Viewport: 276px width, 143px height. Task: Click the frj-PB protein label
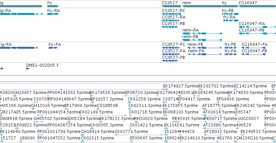click(230, 45)
